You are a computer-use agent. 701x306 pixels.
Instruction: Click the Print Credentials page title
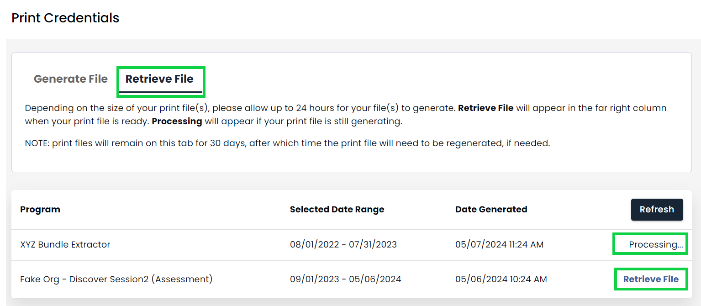pos(65,17)
